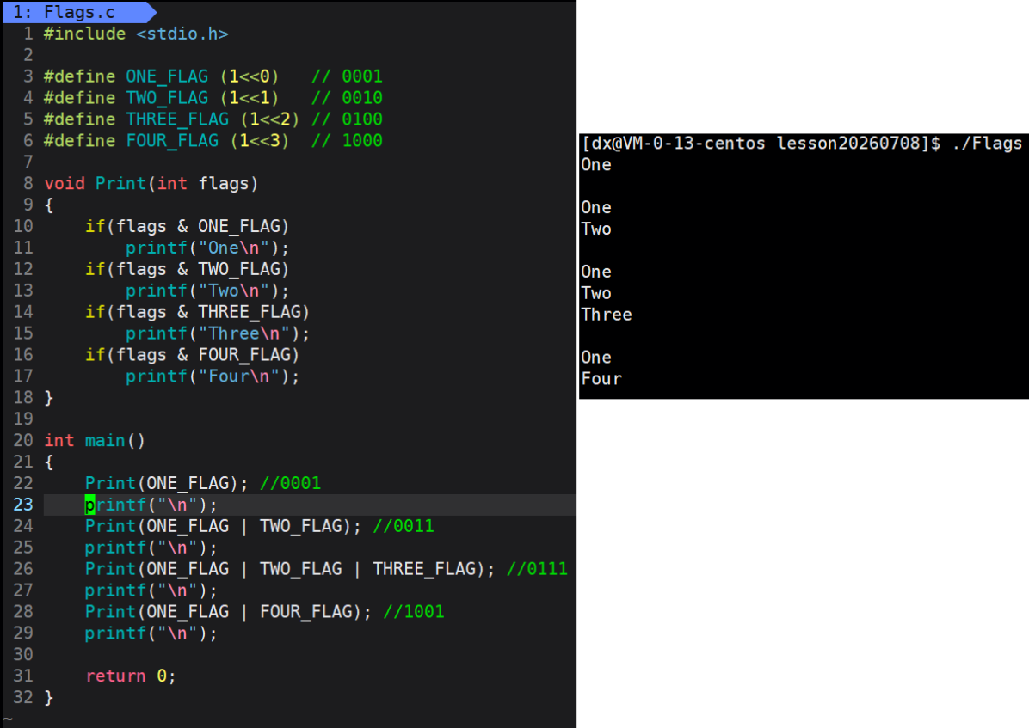Image resolution: width=1029 pixels, height=728 pixels.
Task: Click if(flags & FOUR_FLAG) condition
Action: (x=192, y=355)
